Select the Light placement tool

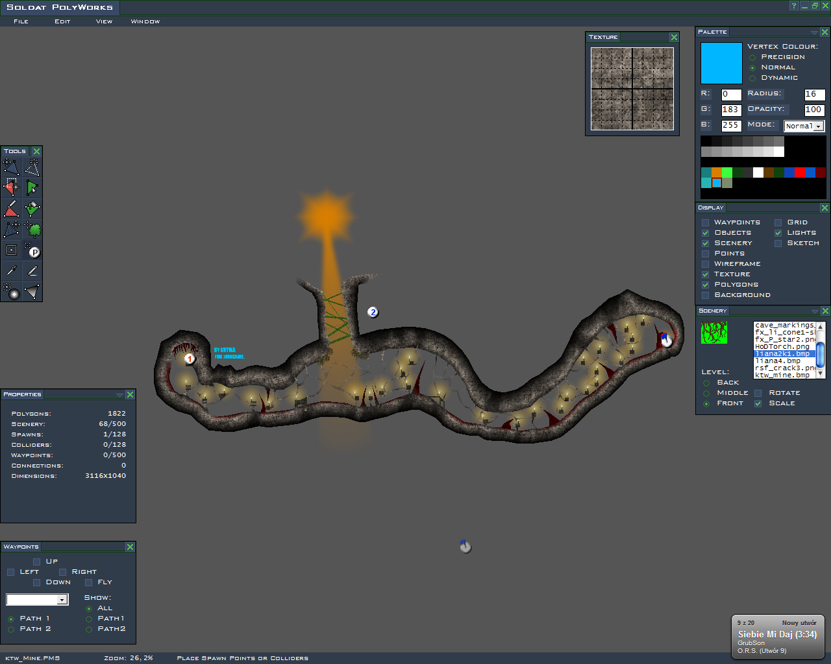[x=12, y=292]
